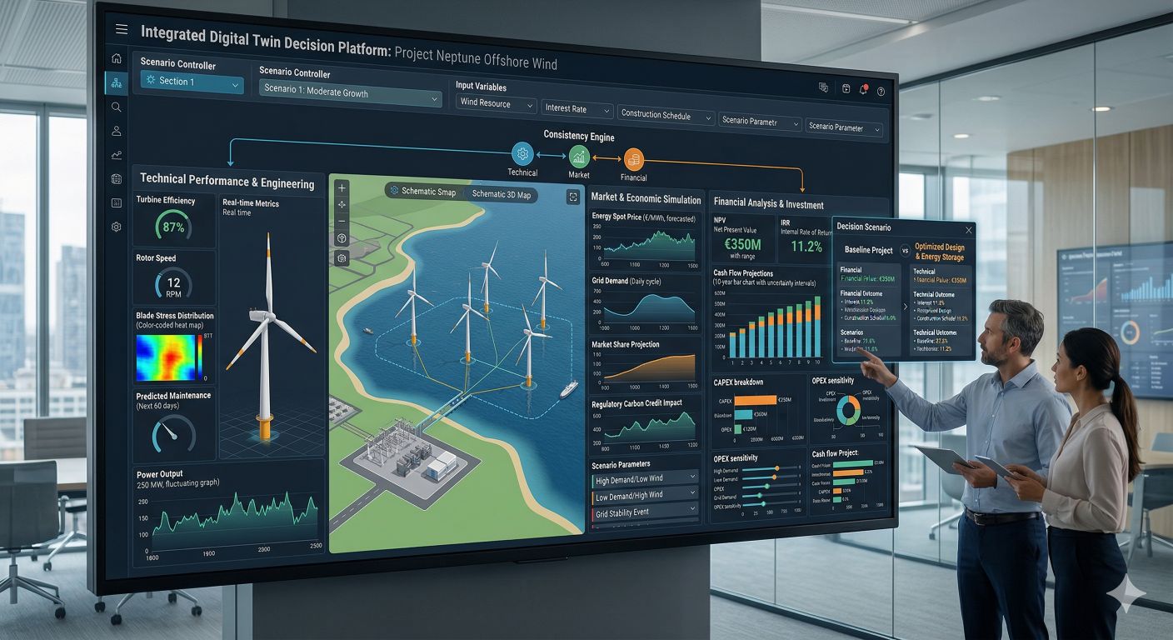Image resolution: width=1173 pixels, height=640 pixels.
Task: Open the Scenario 1: Moderate Growth dropdown
Action: point(350,94)
